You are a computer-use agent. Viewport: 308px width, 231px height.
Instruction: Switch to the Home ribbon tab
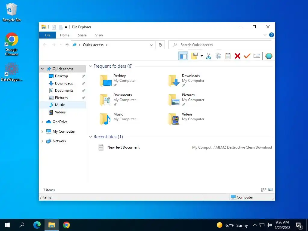point(65,35)
